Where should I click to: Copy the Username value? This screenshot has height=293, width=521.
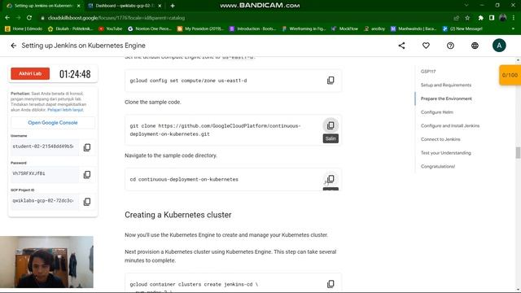pos(87,147)
